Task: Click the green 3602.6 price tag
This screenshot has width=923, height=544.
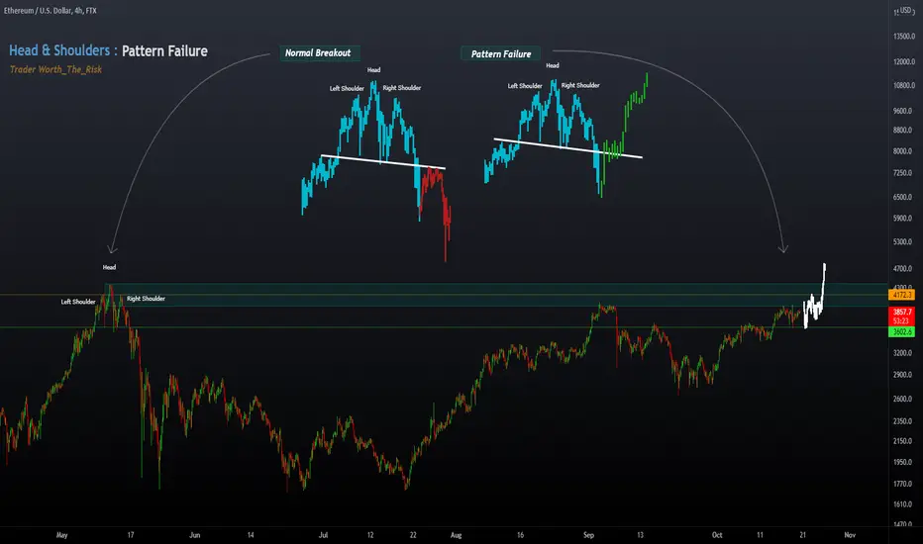Action: 902,332
